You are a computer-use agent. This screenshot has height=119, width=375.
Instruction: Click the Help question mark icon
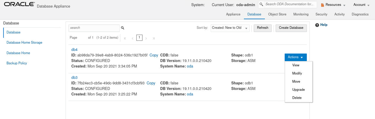(x=317, y=25)
